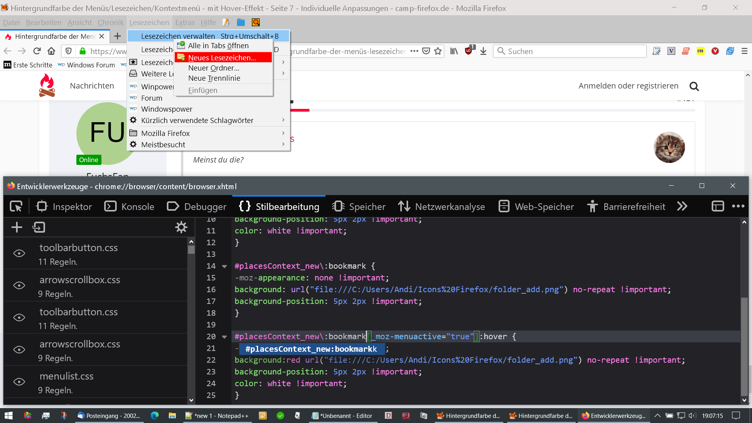Create a new style sheet with plus icon
Viewport: 752px width, 423px height.
(17, 227)
